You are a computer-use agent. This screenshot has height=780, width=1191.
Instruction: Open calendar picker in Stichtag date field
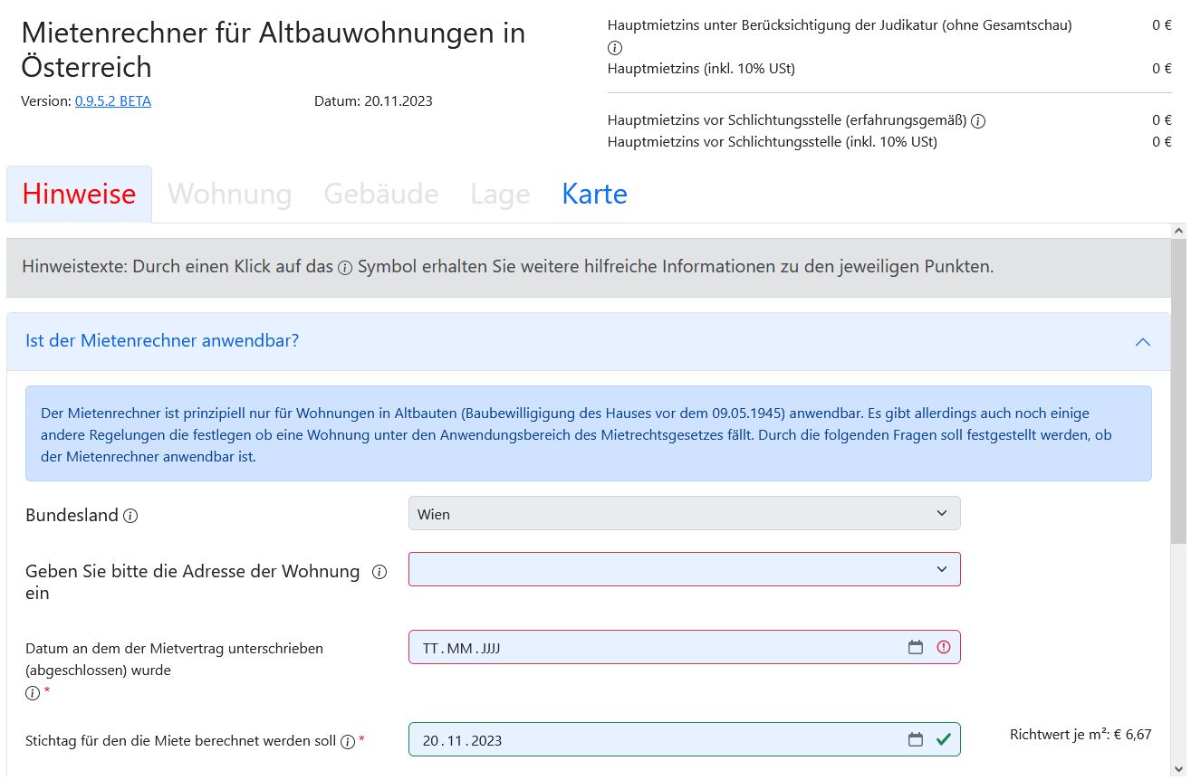coord(916,739)
